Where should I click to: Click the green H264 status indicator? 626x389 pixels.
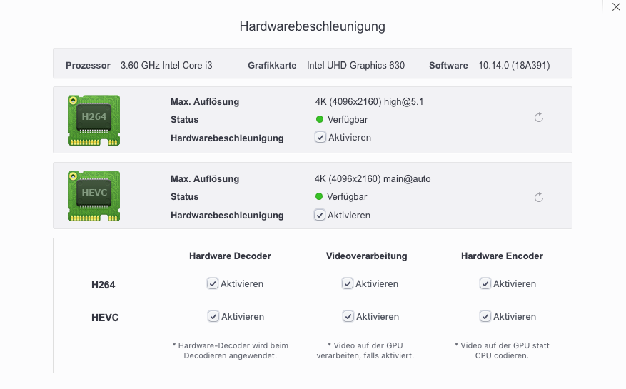click(x=320, y=120)
